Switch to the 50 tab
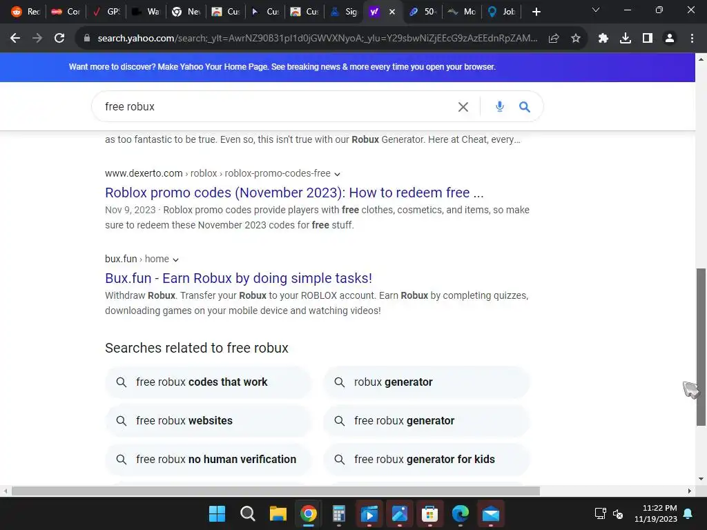The height and width of the screenshot is (530, 707). tap(423, 12)
